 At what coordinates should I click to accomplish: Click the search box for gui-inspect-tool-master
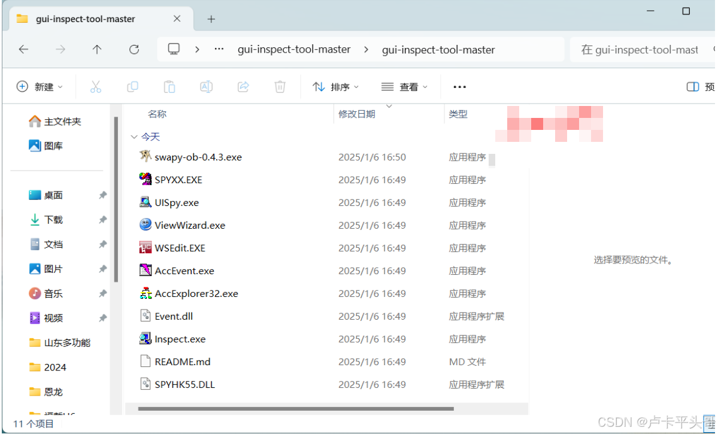point(642,49)
